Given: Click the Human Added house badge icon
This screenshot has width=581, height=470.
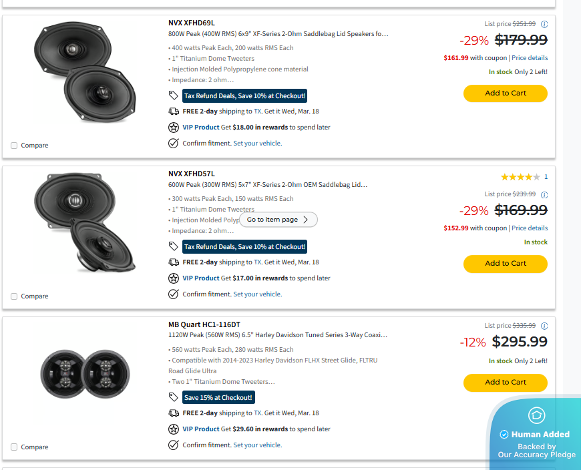Looking at the screenshot, I should (x=536, y=415).
